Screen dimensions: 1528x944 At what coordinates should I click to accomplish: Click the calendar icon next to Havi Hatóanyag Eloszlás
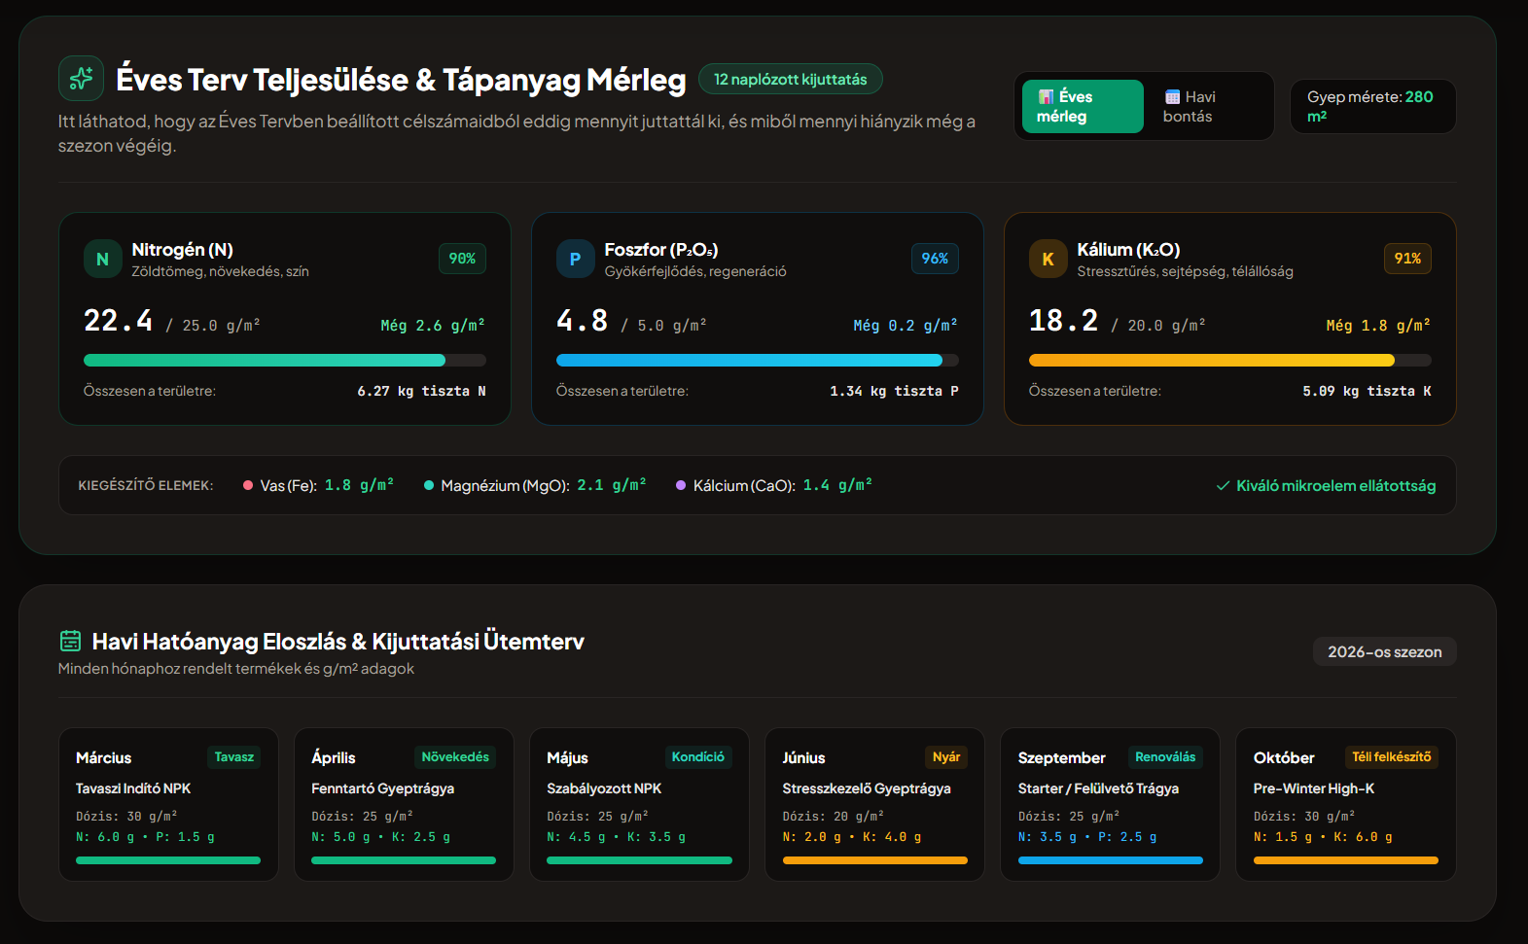click(x=70, y=641)
